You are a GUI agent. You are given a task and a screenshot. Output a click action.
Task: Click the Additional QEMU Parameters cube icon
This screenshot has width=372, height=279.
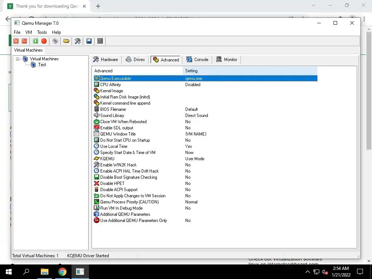point(97,214)
